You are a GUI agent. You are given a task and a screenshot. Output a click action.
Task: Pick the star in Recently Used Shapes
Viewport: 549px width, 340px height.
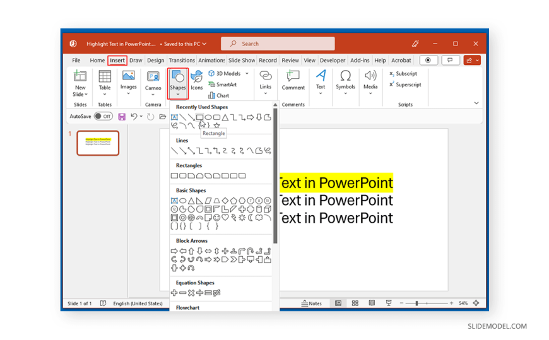[x=216, y=126]
